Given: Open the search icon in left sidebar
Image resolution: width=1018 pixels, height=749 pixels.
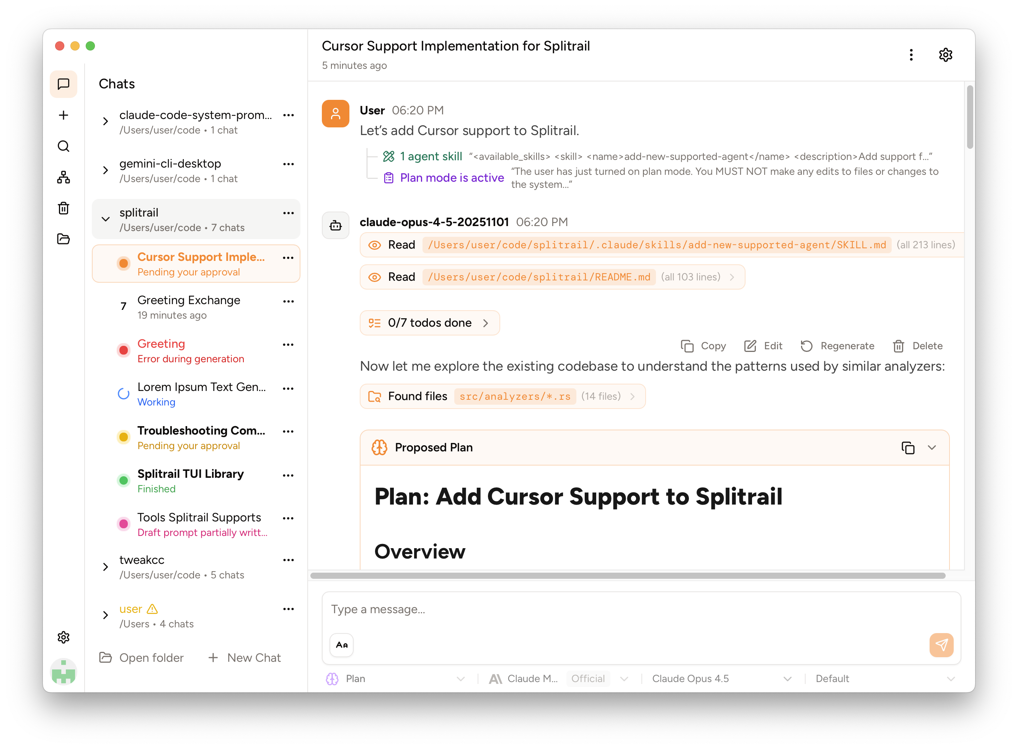Looking at the screenshot, I should pos(64,146).
